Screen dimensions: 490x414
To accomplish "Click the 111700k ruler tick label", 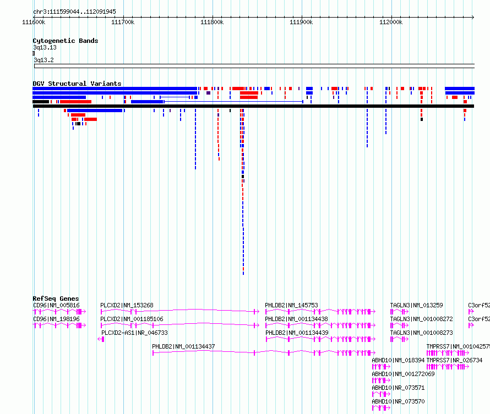I will (123, 22).
